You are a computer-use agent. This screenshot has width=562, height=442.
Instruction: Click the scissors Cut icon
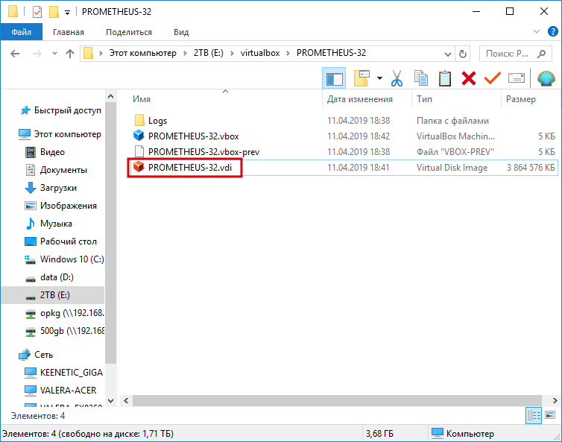397,78
